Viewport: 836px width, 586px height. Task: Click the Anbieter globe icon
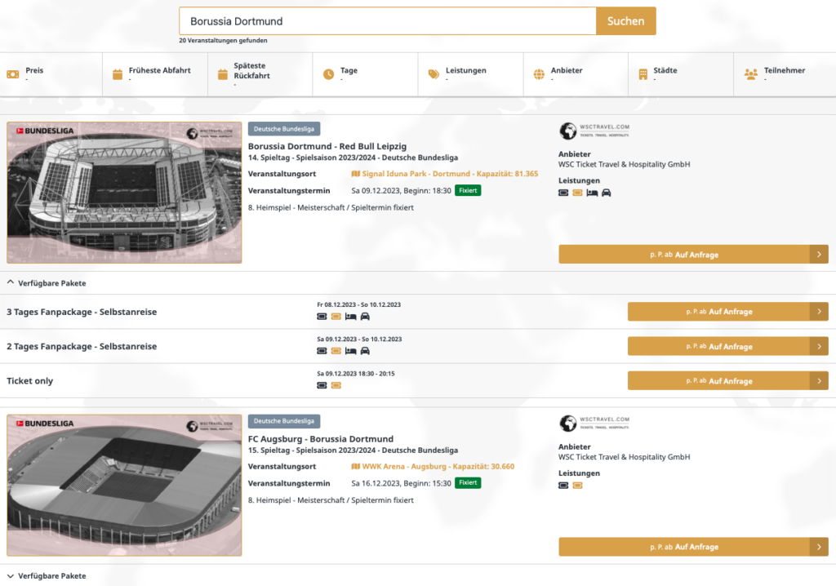539,74
